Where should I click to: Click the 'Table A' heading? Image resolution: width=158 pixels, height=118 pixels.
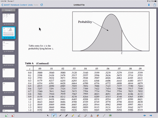click(x=29, y=63)
